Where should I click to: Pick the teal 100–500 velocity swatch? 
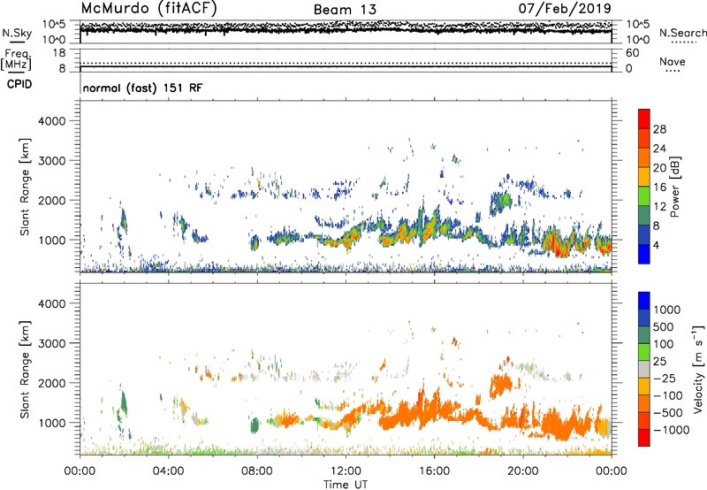644,335
